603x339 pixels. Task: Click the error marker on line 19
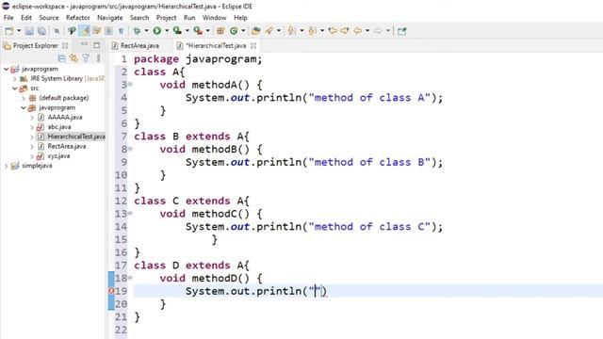click(111, 291)
